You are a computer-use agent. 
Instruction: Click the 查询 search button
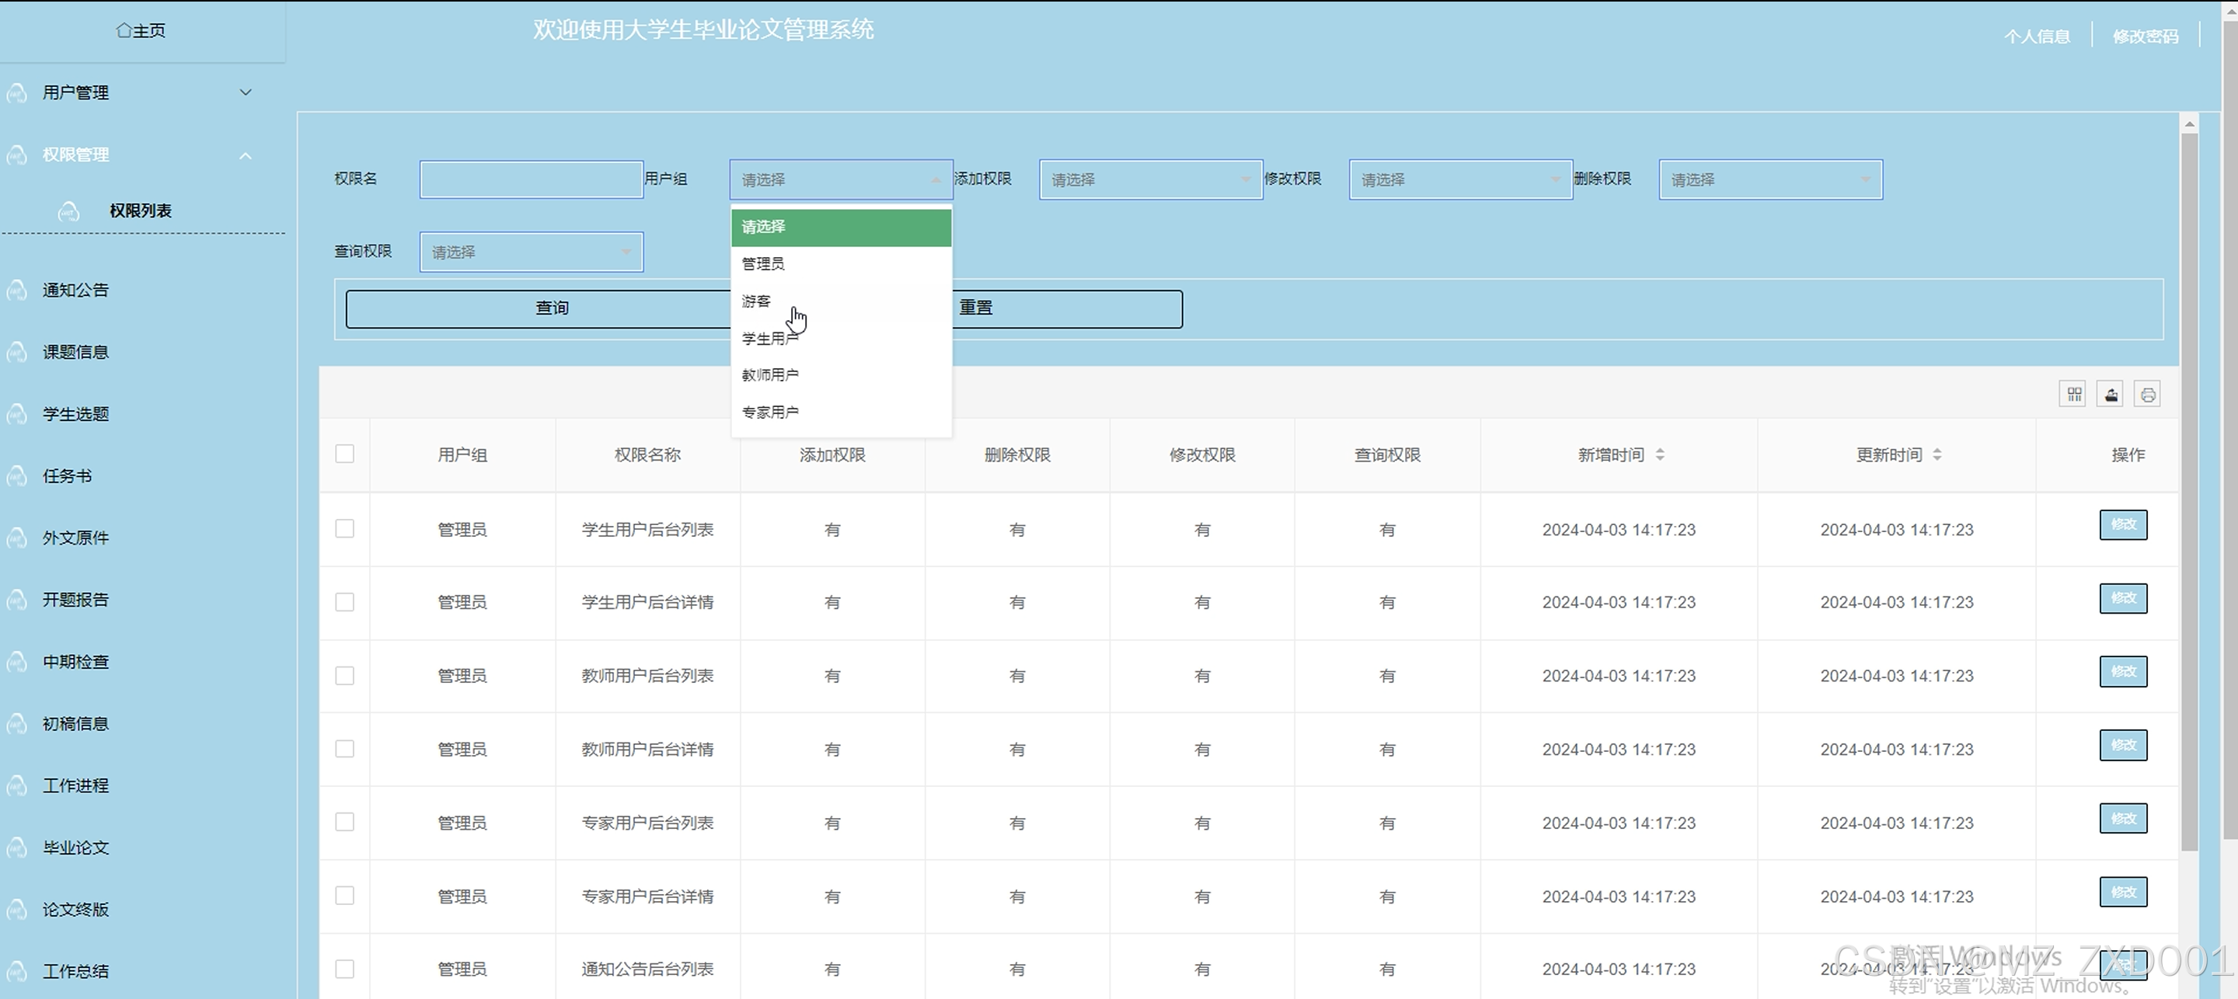(x=551, y=308)
